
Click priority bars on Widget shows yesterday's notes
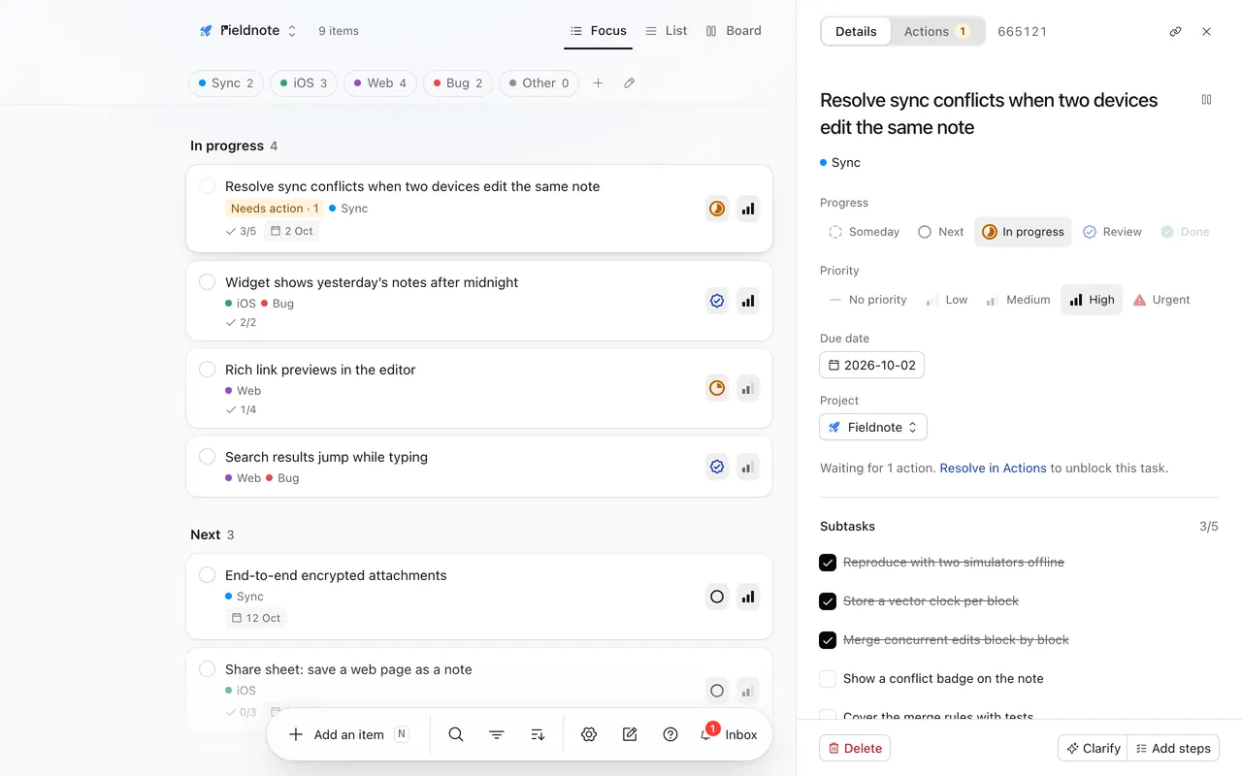tap(748, 301)
